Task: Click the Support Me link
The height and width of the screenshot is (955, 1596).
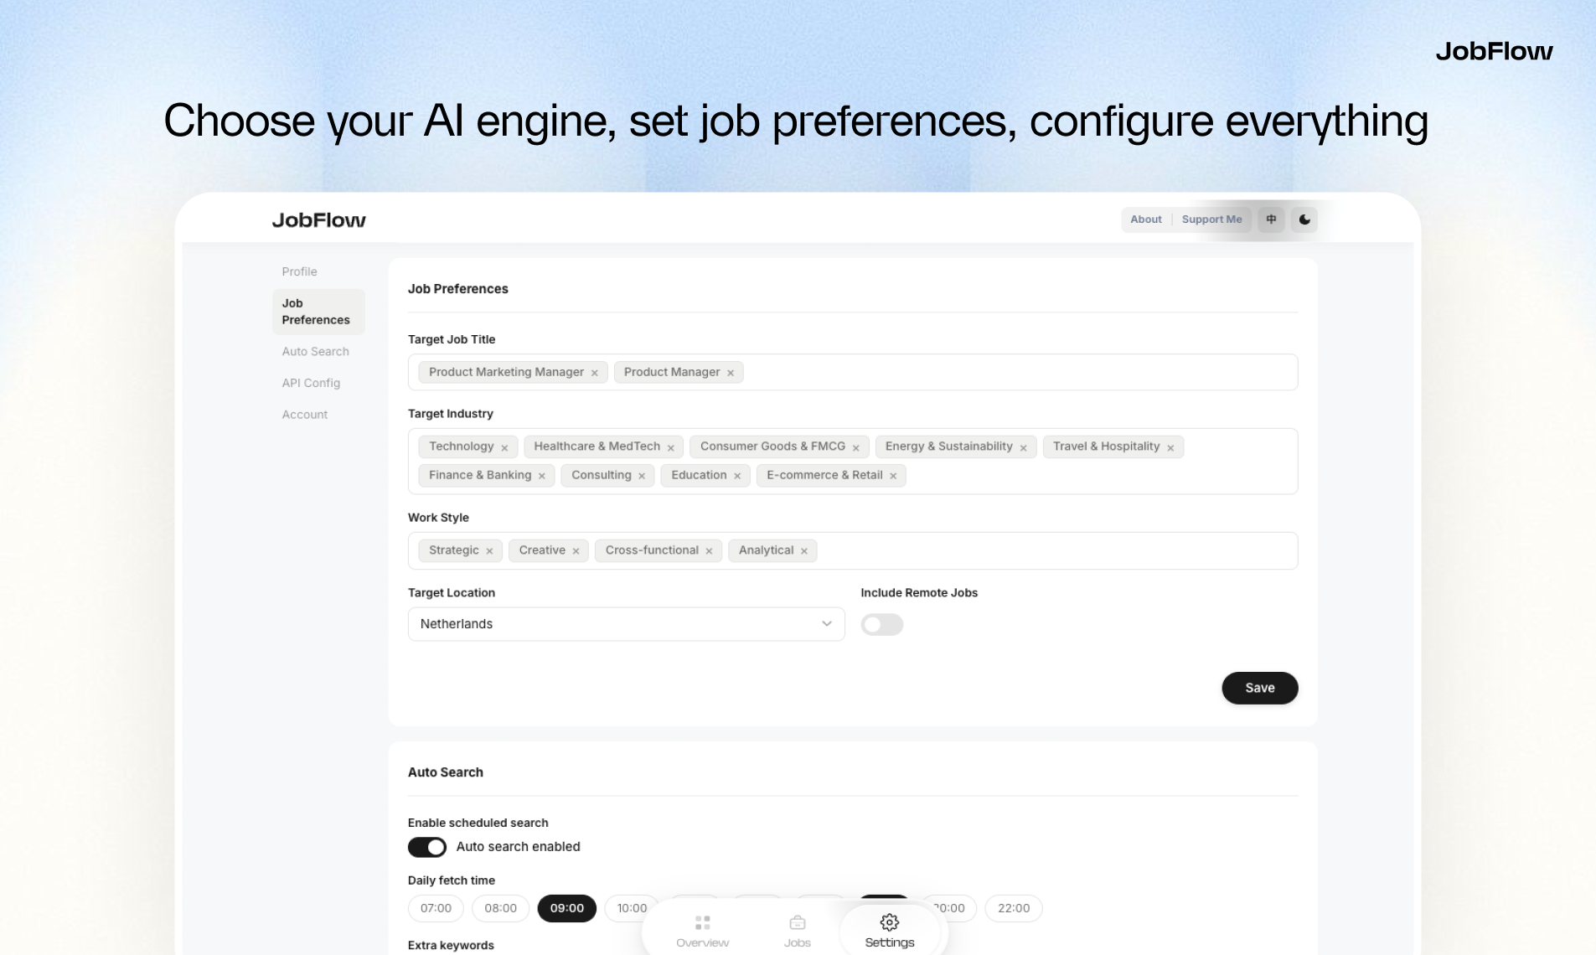Action: [x=1211, y=219]
